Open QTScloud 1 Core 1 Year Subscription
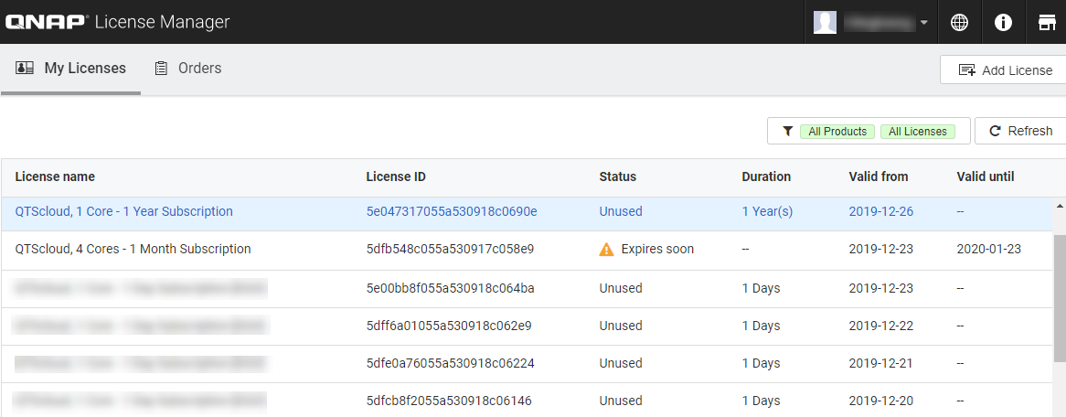This screenshot has height=417, width=1066. coord(124,211)
